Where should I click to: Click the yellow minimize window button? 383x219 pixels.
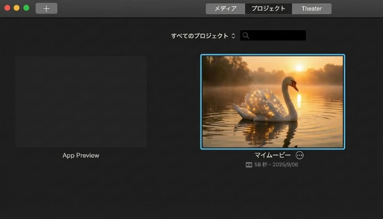coord(16,8)
